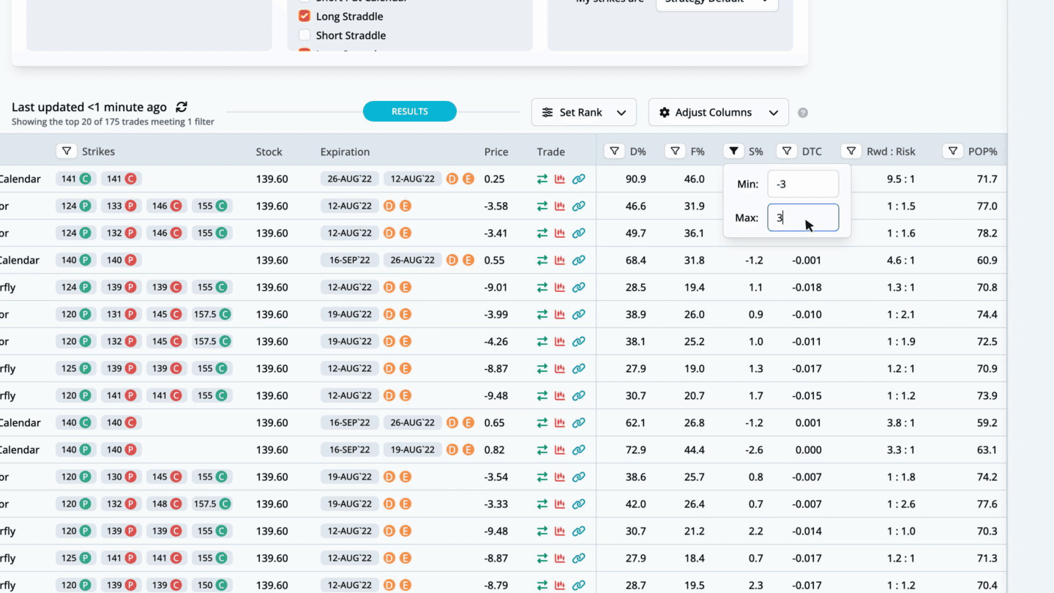Click the 148 C strike chip

[167, 504]
